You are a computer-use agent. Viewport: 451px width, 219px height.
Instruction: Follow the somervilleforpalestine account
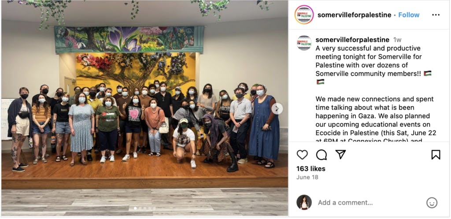click(x=409, y=15)
